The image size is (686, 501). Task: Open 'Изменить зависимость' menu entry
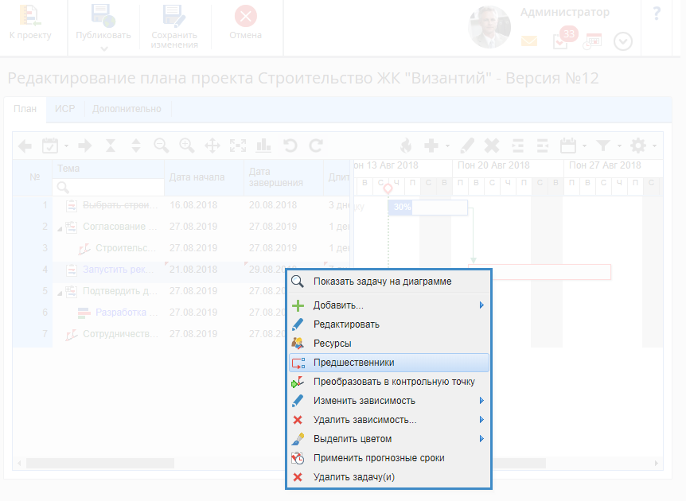388,401
